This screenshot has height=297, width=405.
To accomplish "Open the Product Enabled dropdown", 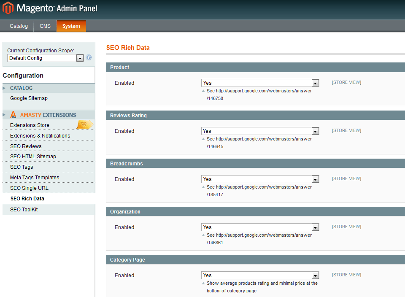I will 315,83.
